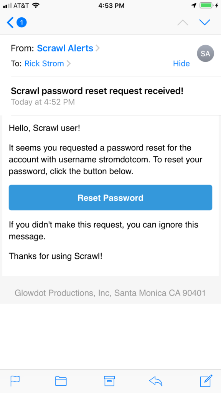Tap the Glowdot Productions footer address

point(110,293)
